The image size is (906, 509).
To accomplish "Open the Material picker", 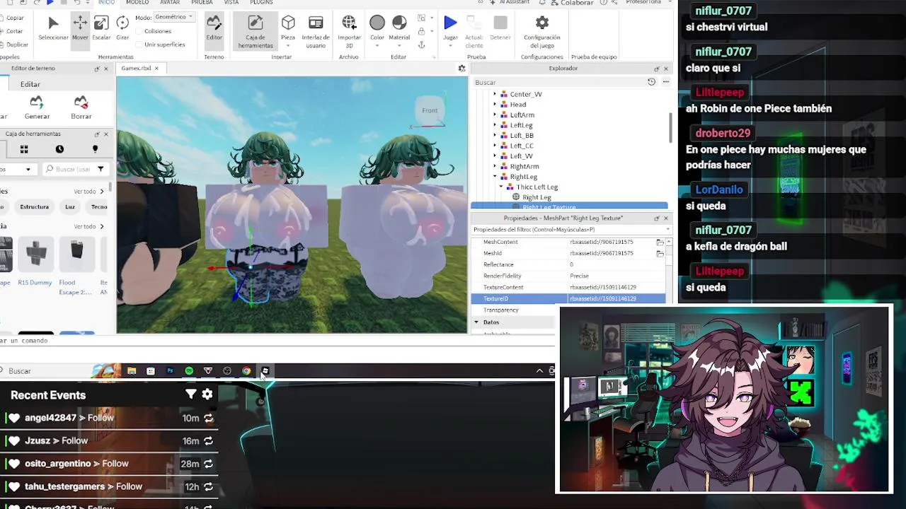I will tap(399, 28).
